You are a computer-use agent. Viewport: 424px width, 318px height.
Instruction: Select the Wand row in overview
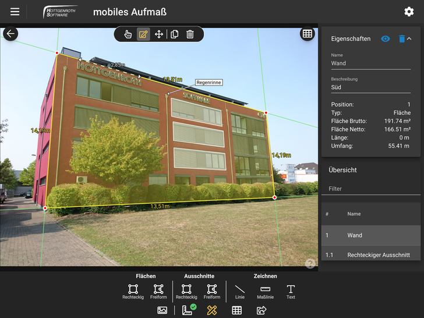(x=371, y=235)
